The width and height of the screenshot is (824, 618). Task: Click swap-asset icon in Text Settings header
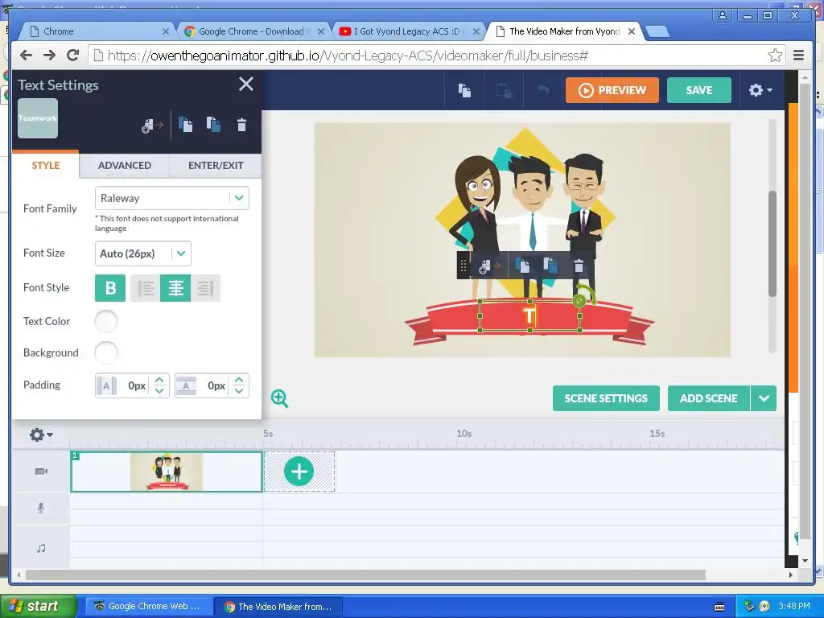[152, 126]
